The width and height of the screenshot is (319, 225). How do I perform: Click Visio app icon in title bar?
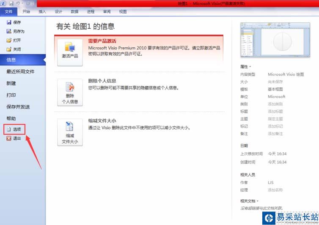point(3,3)
